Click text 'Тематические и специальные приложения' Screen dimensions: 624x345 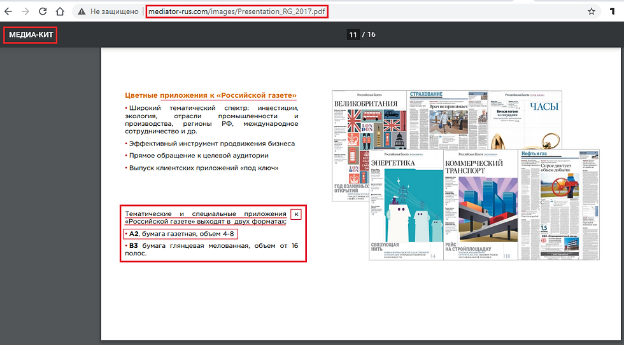(205, 213)
